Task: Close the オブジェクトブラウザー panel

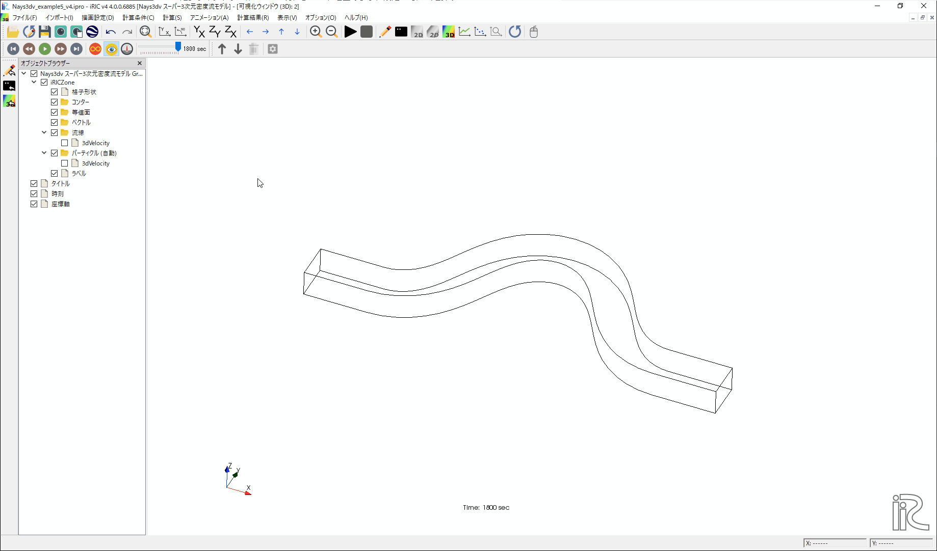Action: [140, 63]
